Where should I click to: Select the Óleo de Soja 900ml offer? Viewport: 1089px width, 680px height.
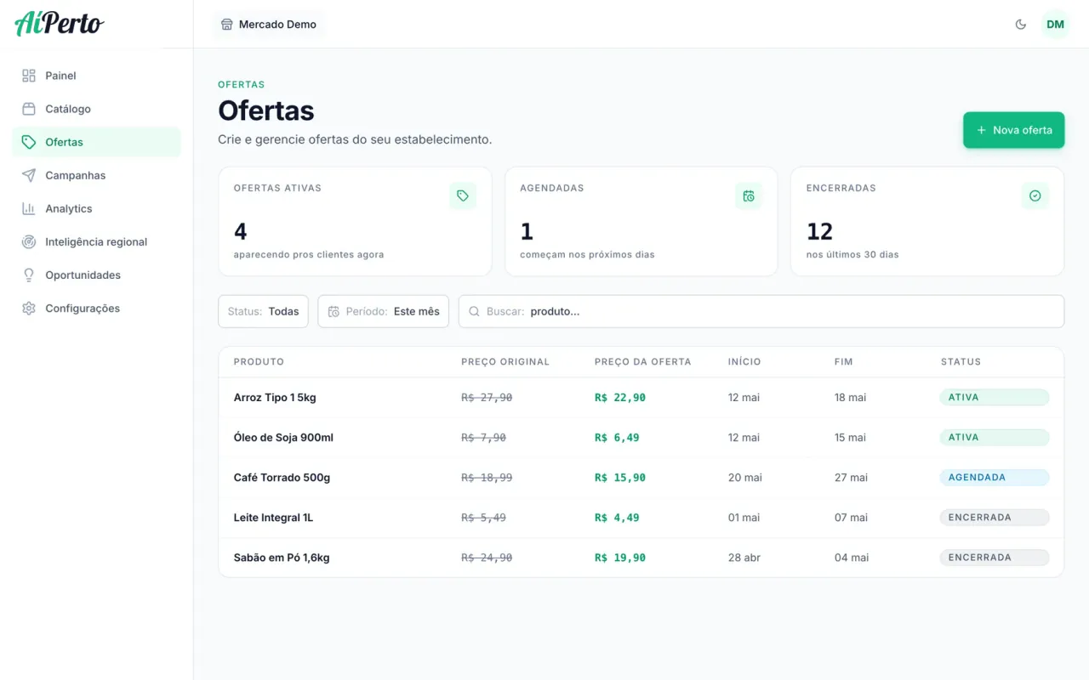(641, 438)
